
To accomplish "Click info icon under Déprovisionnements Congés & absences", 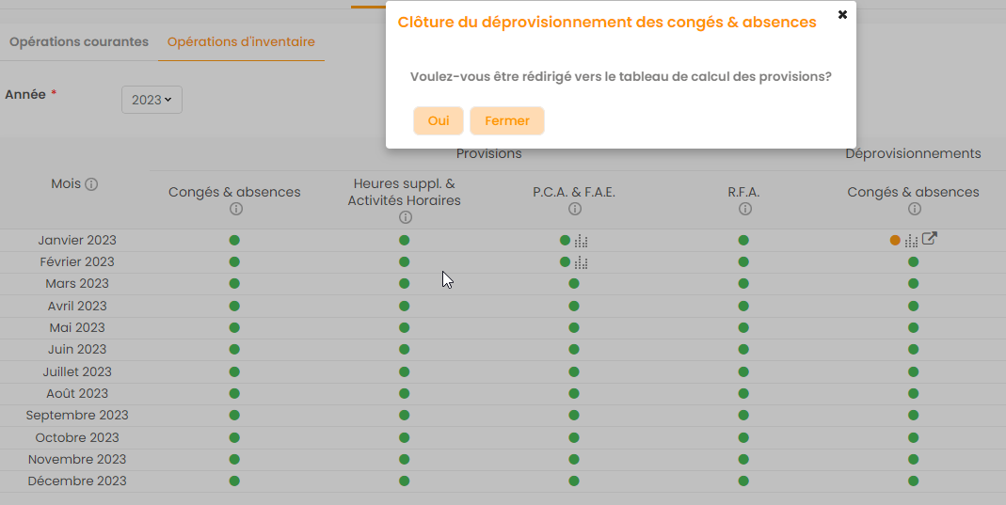I will (914, 209).
